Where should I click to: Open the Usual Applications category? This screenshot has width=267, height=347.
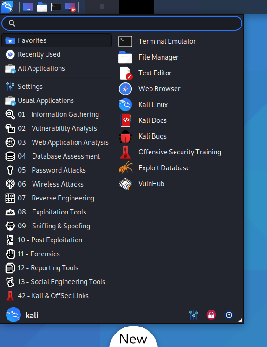point(57,100)
